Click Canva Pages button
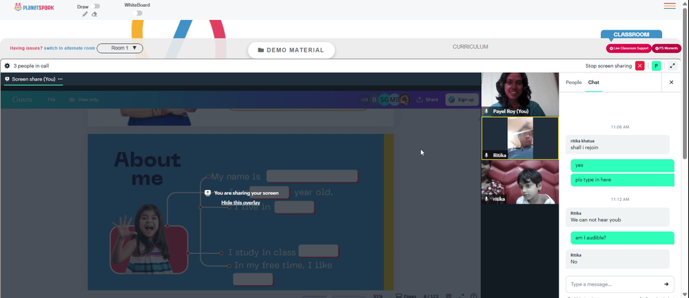 point(406,296)
